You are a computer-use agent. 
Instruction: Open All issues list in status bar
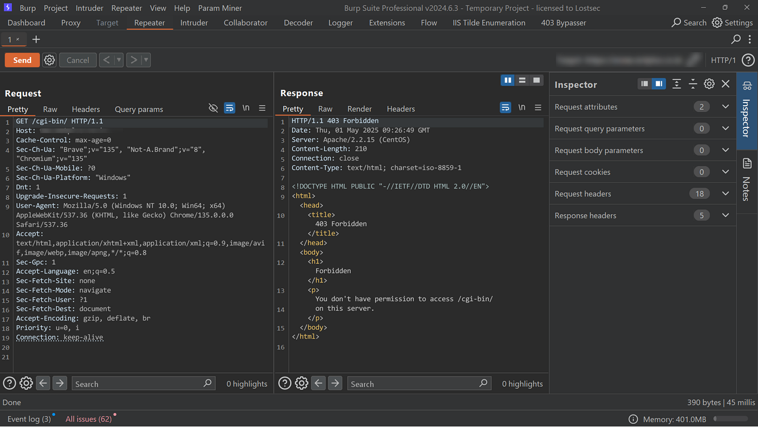click(88, 419)
